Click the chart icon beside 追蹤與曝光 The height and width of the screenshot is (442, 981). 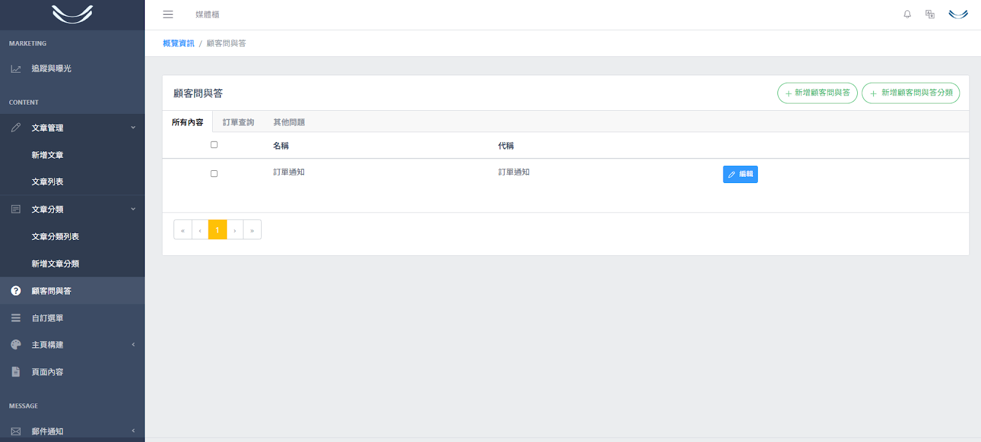tap(16, 69)
